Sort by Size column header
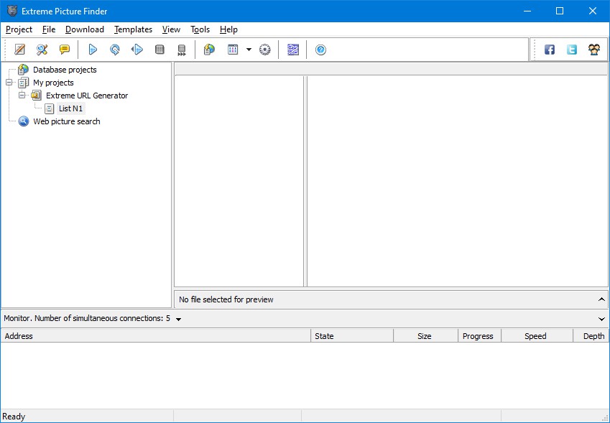Image resolution: width=610 pixels, height=423 pixels. (x=426, y=336)
